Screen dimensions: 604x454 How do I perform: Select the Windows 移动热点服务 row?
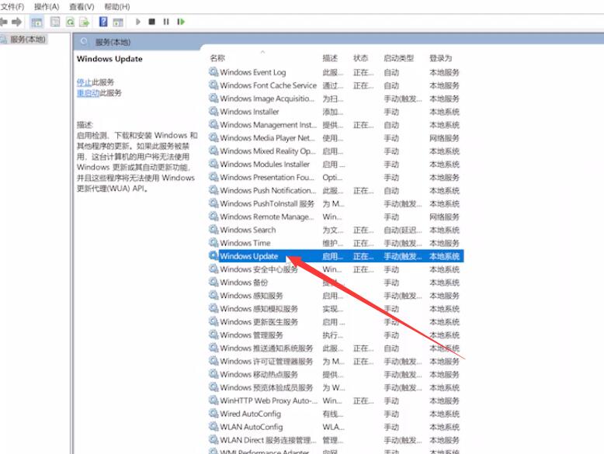pos(335,374)
